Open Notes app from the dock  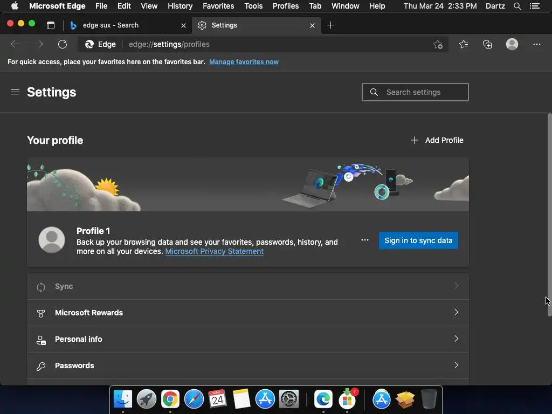point(241,399)
